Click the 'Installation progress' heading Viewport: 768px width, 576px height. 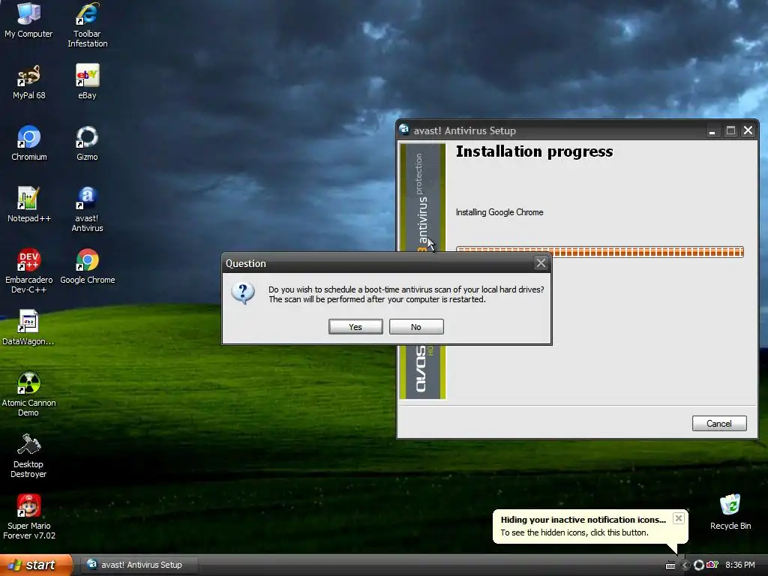pyautogui.click(x=534, y=151)
